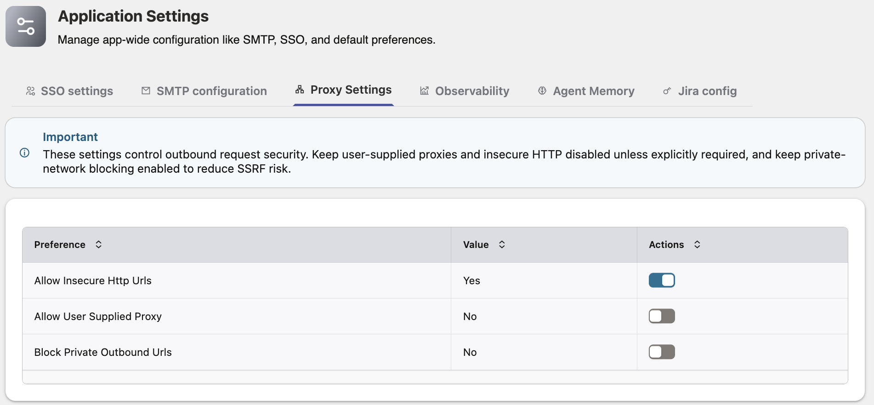Click the Manage app-wide configuration subtitle
874x405 pixels.
coord(246,40)
